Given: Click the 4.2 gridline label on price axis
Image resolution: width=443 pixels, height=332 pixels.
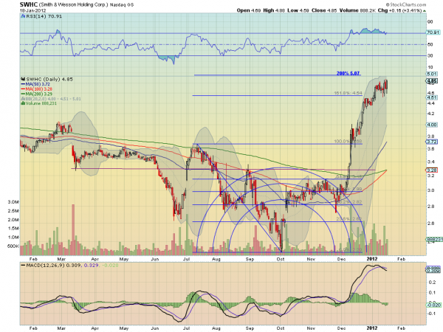Looking at the screenshot, I should pyautogui.click(x=431, y=114).
